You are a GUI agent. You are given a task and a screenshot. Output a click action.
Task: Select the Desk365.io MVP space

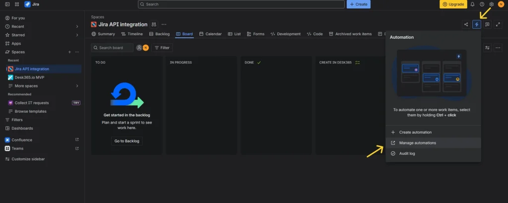pos(44,77)
